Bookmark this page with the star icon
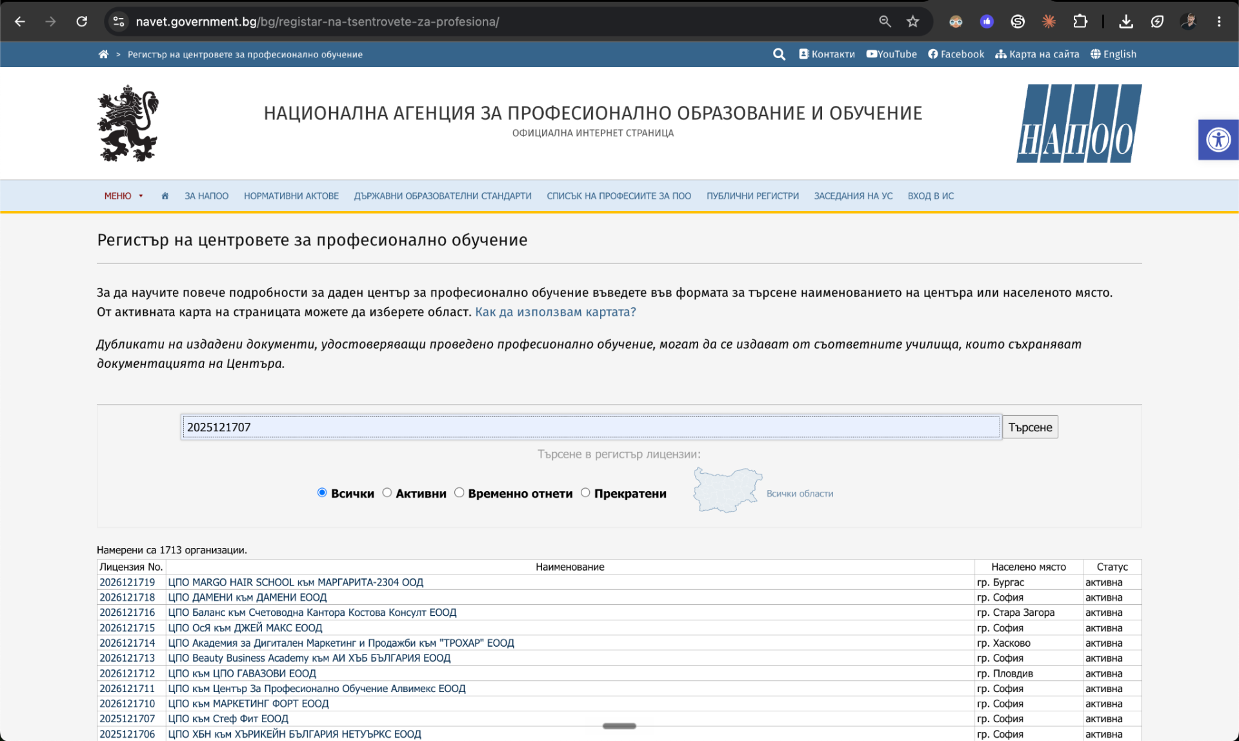Image resolution: width=1239 pixels, height=741 pixels. pyautogui.click(x=912, y=21)
